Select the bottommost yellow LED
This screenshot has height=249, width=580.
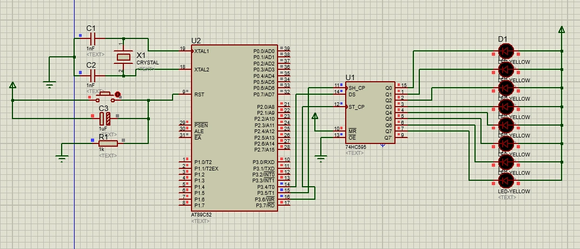pyautogui.click(x=505, y=180)
